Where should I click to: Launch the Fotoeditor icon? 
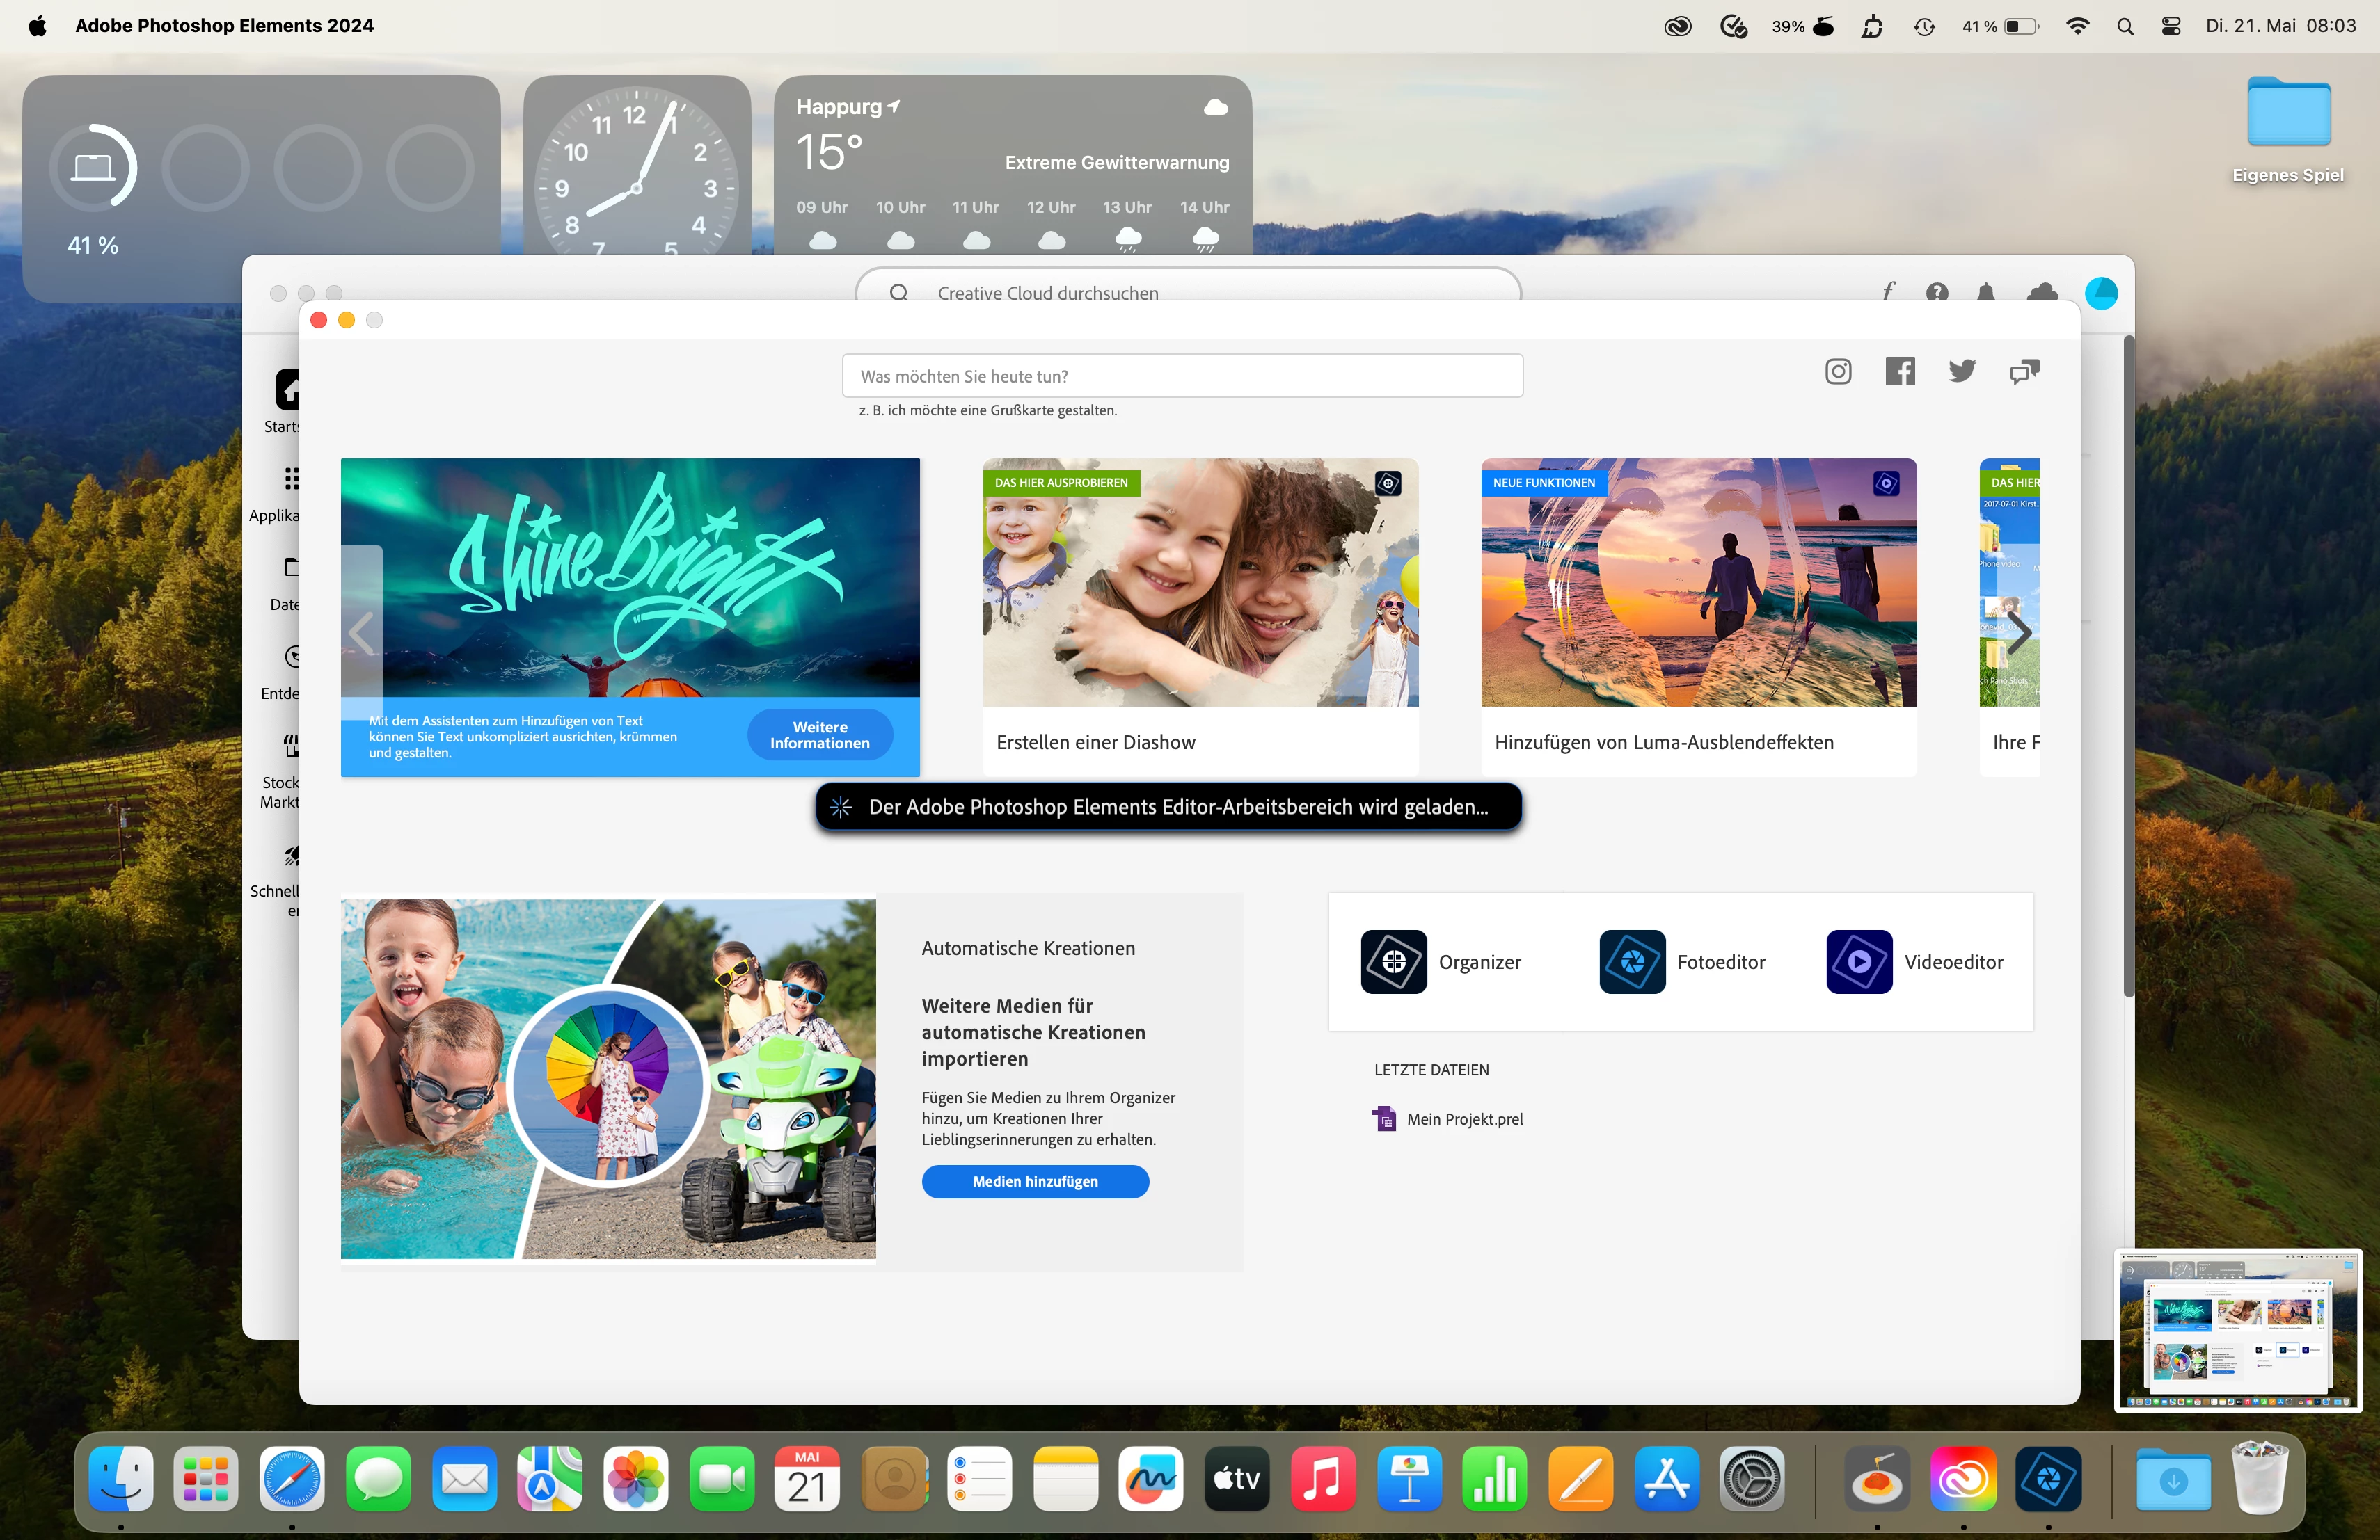coord(1632,961)
